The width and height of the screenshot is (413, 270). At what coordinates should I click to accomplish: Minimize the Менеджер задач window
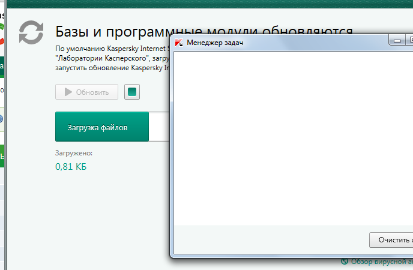(397, 41)
